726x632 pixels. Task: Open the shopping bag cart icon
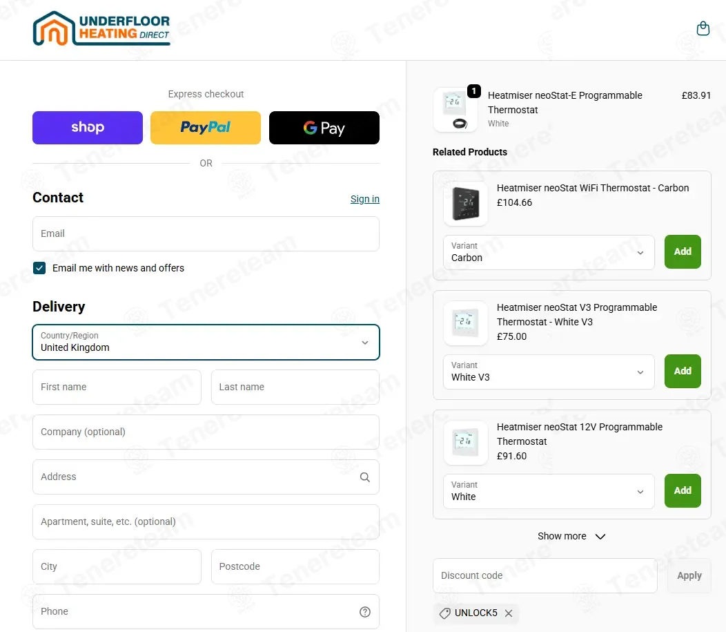point(703,29)
